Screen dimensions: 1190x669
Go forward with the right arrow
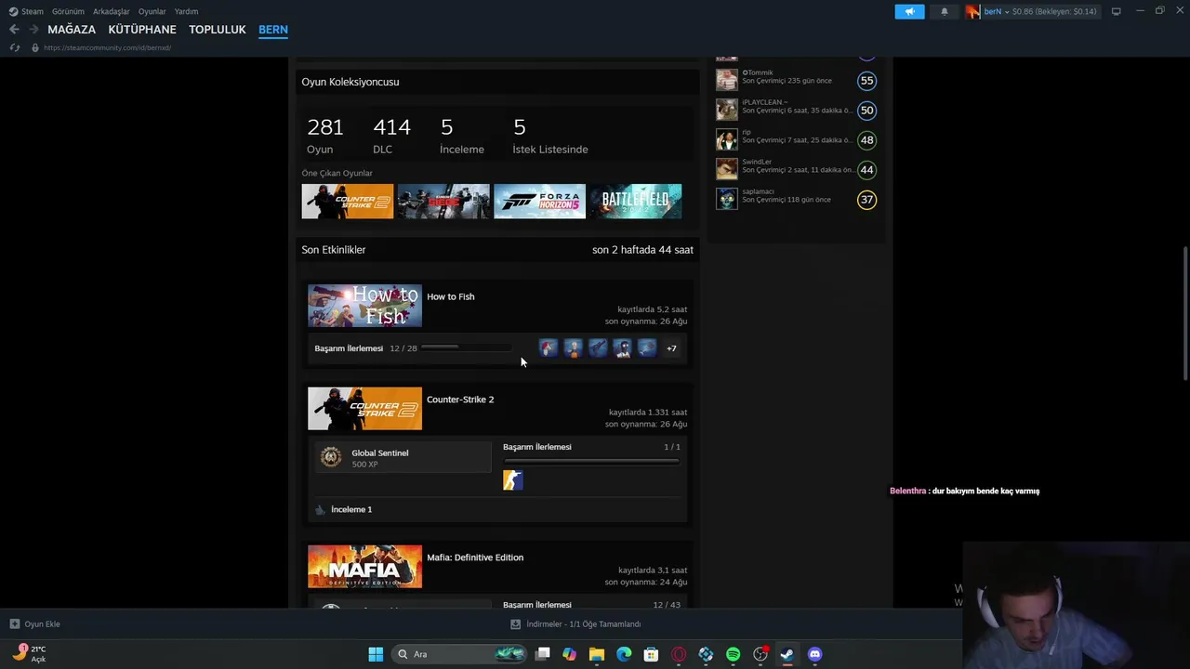point(34,30)
